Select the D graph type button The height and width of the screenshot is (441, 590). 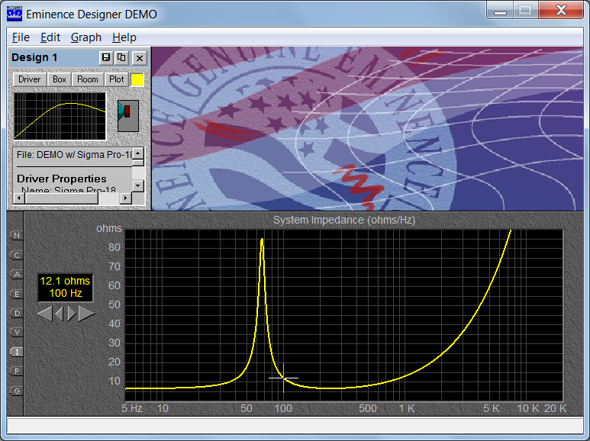[17, 313]
